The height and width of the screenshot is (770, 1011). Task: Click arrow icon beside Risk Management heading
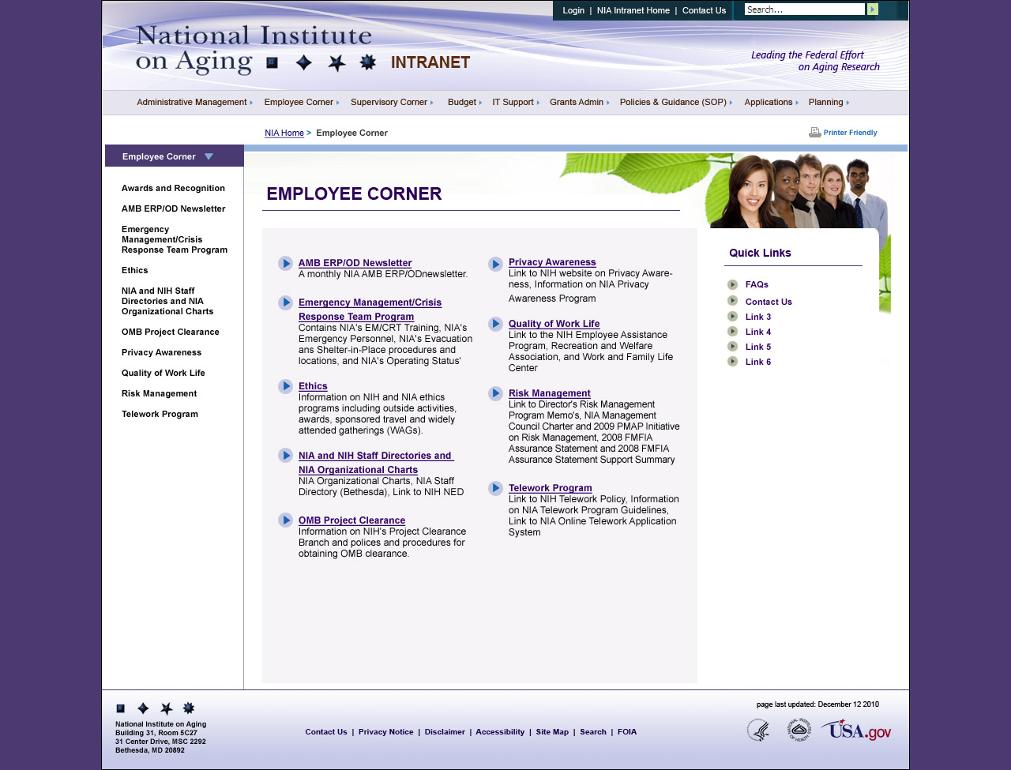click(x=495, y=393)
